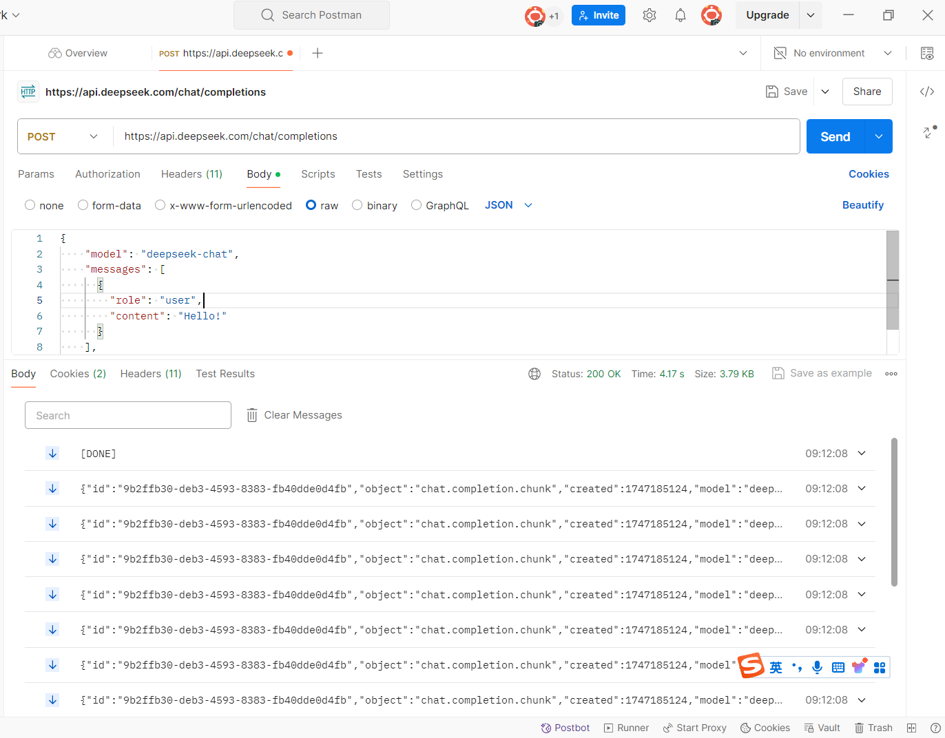Open the JSON format dropdown

pos(508,205)
